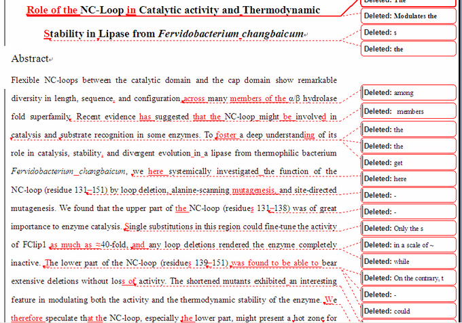The width and height of the screenshot is (462, 323).
Task: Click the 'Deleted: here' revision balloon
Action: 408,179
